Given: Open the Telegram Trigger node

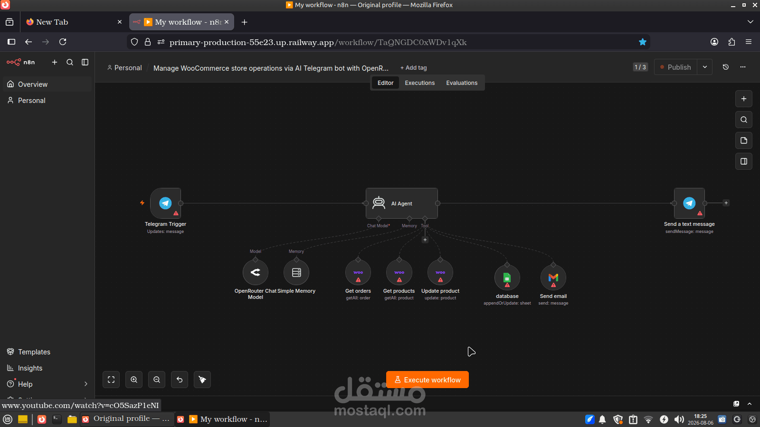Looking at the screenshot, I should 165,203.
